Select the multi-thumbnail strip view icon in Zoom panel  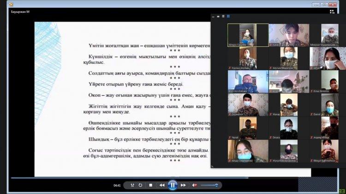(223, 17)
